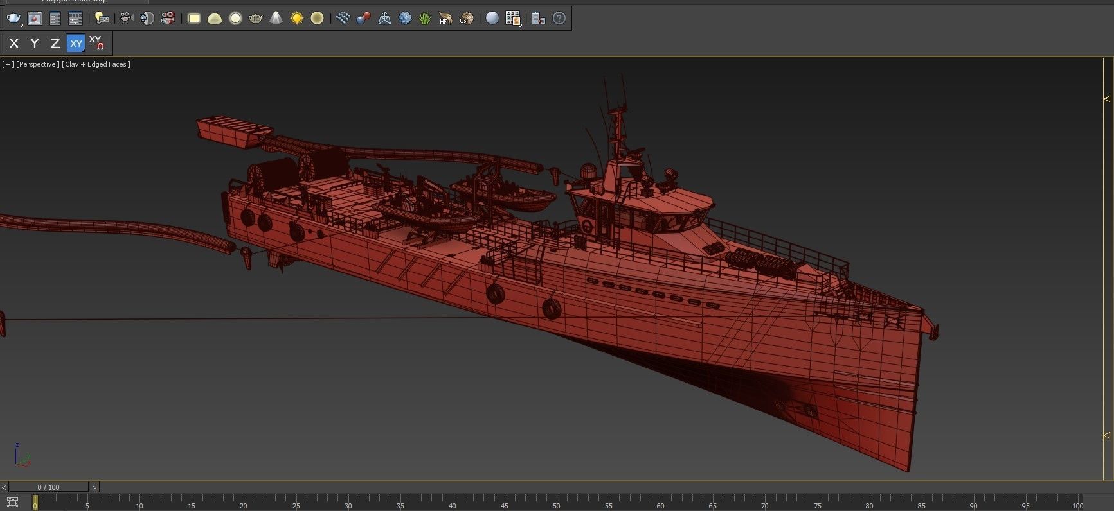Open the render setup list icon
This screenshot has height=511, width=1114.
(55, 19)
